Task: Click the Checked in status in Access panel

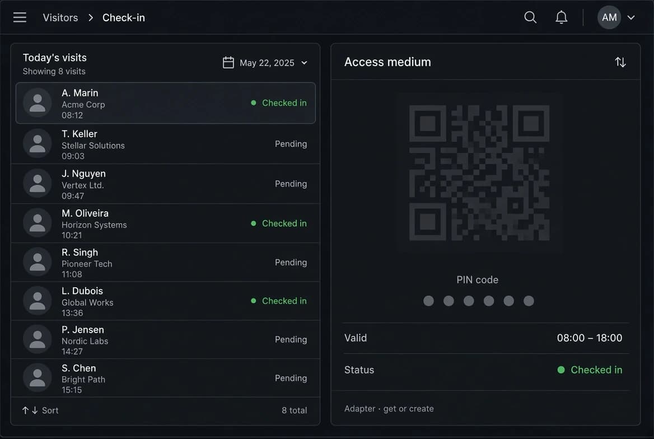Action: (x=590, y=370)
